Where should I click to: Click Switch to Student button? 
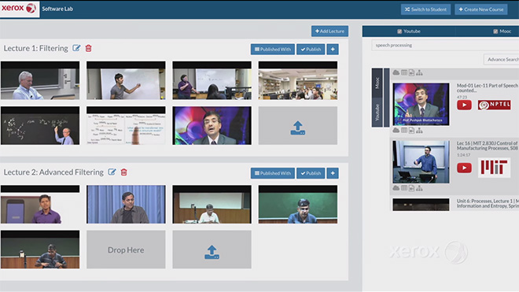425,9
